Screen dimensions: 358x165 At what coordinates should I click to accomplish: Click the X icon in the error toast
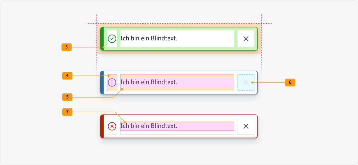pos(246,126)
